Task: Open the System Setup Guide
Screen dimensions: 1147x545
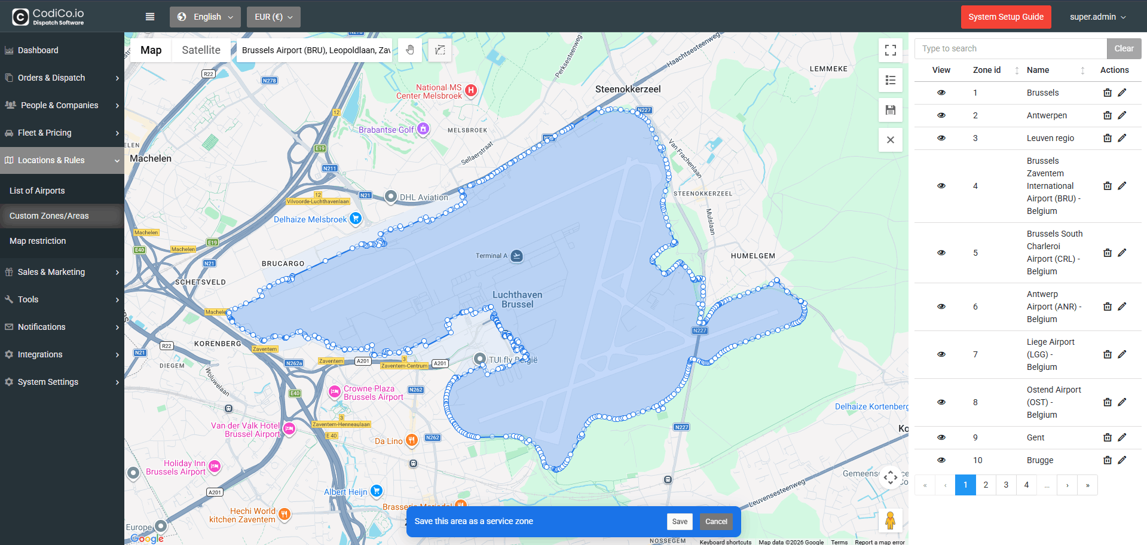Action: point(1005,17)
